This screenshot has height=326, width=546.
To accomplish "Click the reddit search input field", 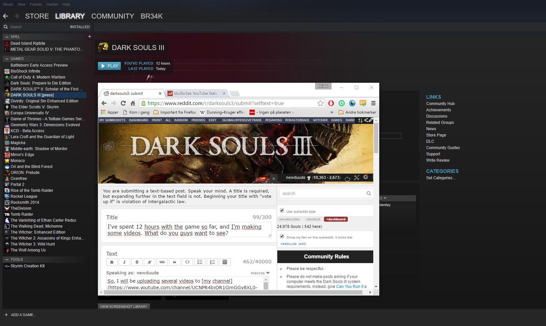I will click(323, 193).
